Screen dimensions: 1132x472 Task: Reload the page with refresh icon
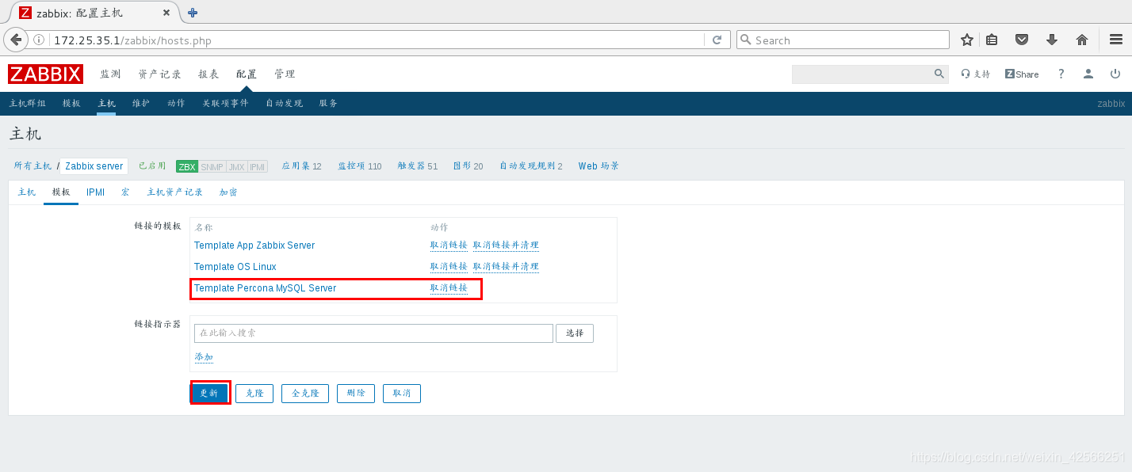pos(717,40)
